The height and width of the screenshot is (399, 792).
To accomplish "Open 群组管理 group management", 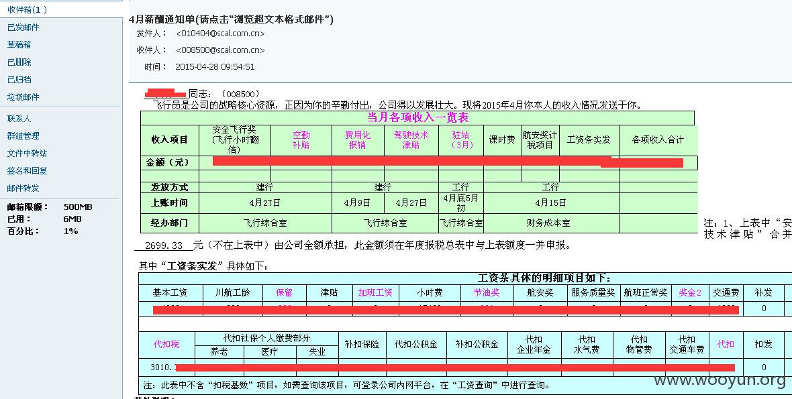I will click(23, 135).
